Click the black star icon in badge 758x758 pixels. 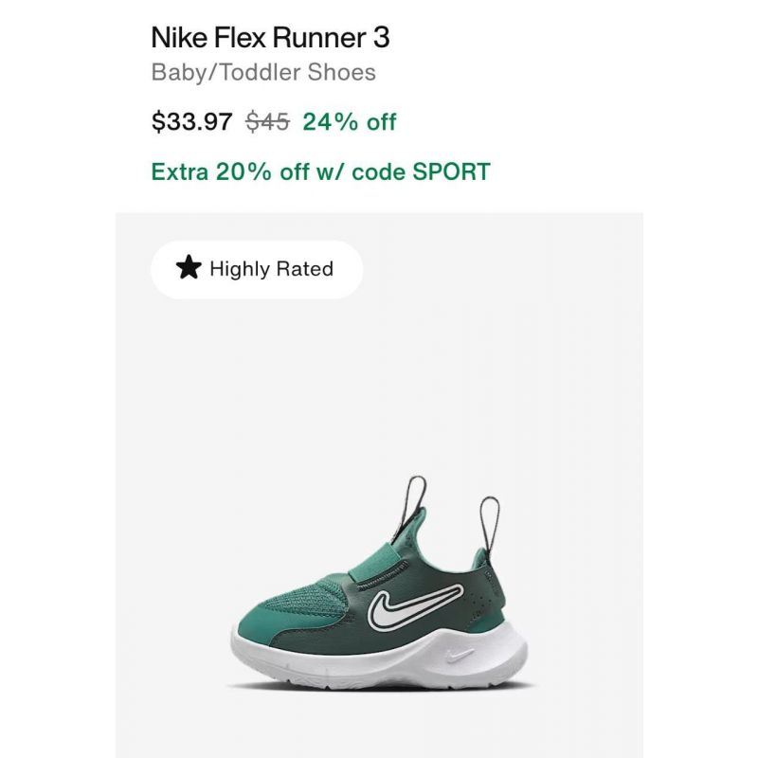[x=188, y=267]
